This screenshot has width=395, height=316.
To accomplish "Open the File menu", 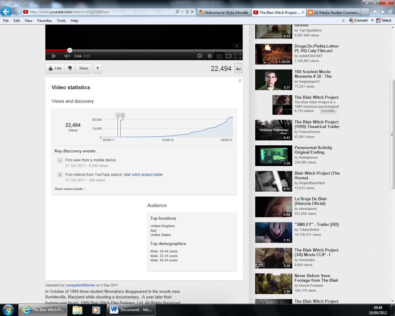I will tap(6, 21).
